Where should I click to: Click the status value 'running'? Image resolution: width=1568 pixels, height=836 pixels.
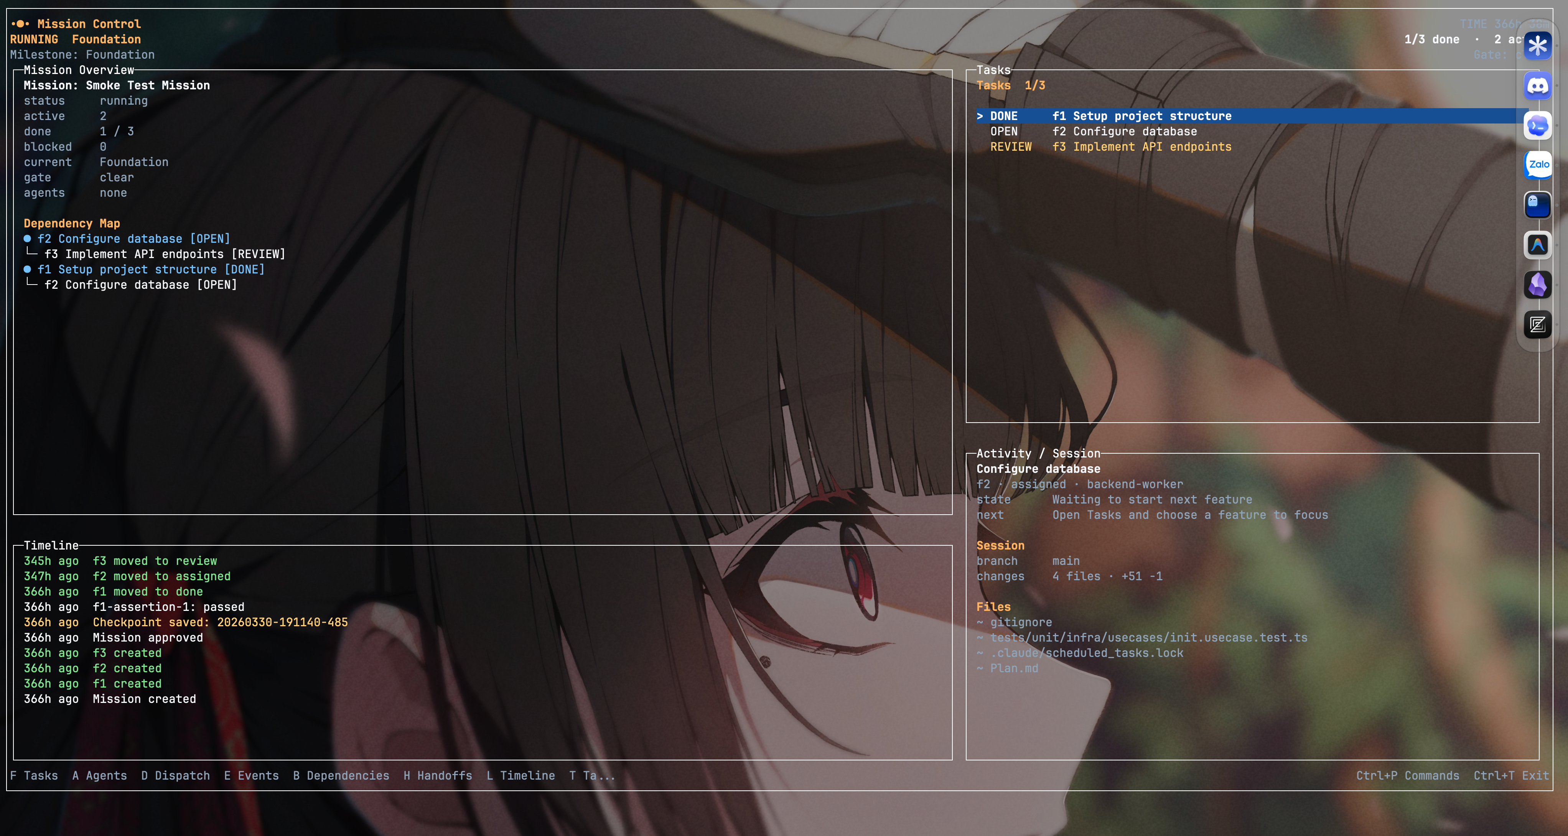[124, 100]
